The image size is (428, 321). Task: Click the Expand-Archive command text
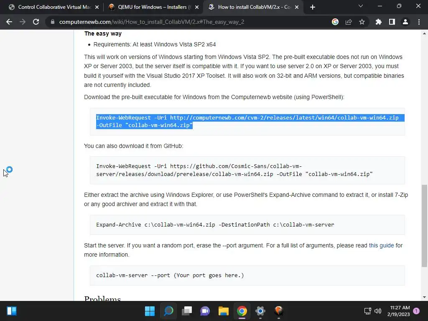point(215,224)
